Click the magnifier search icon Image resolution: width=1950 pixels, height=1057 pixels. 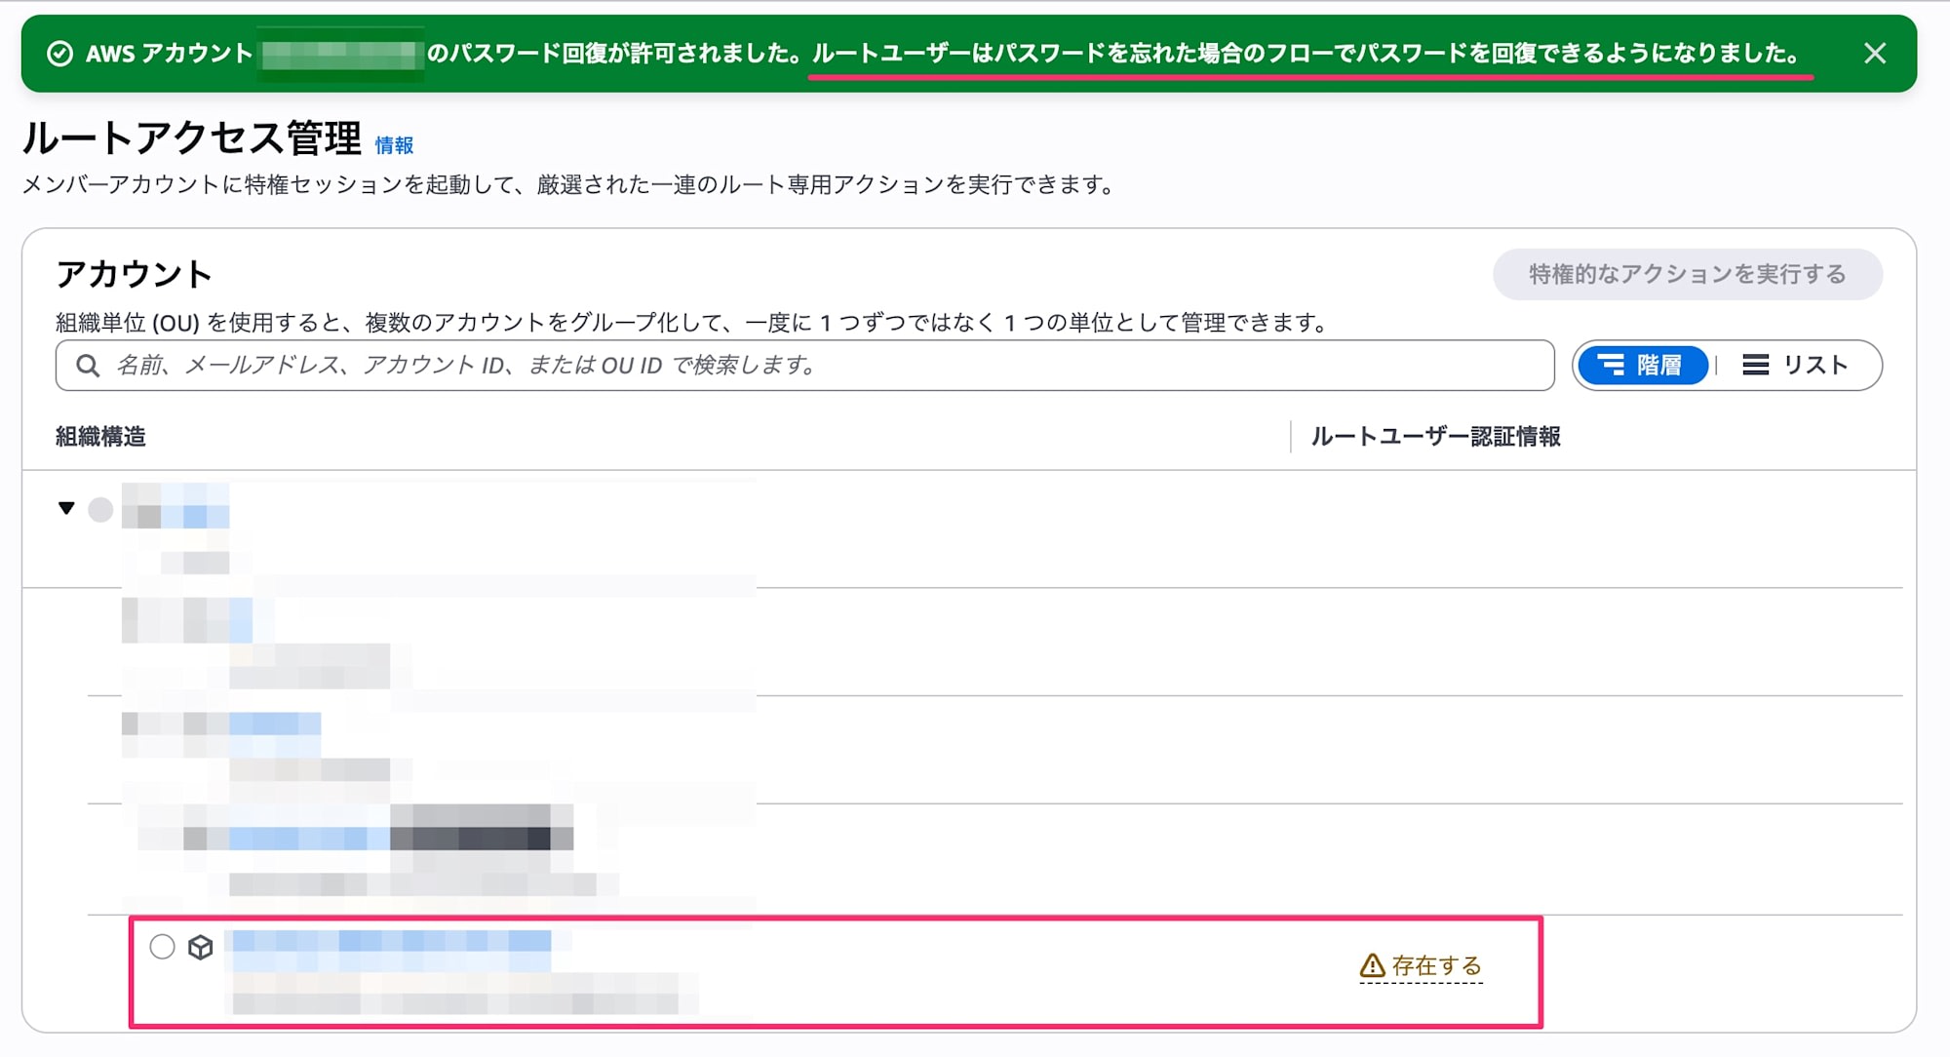88,366
